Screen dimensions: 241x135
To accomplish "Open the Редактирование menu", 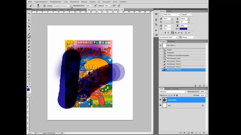I will click(41, 1).
